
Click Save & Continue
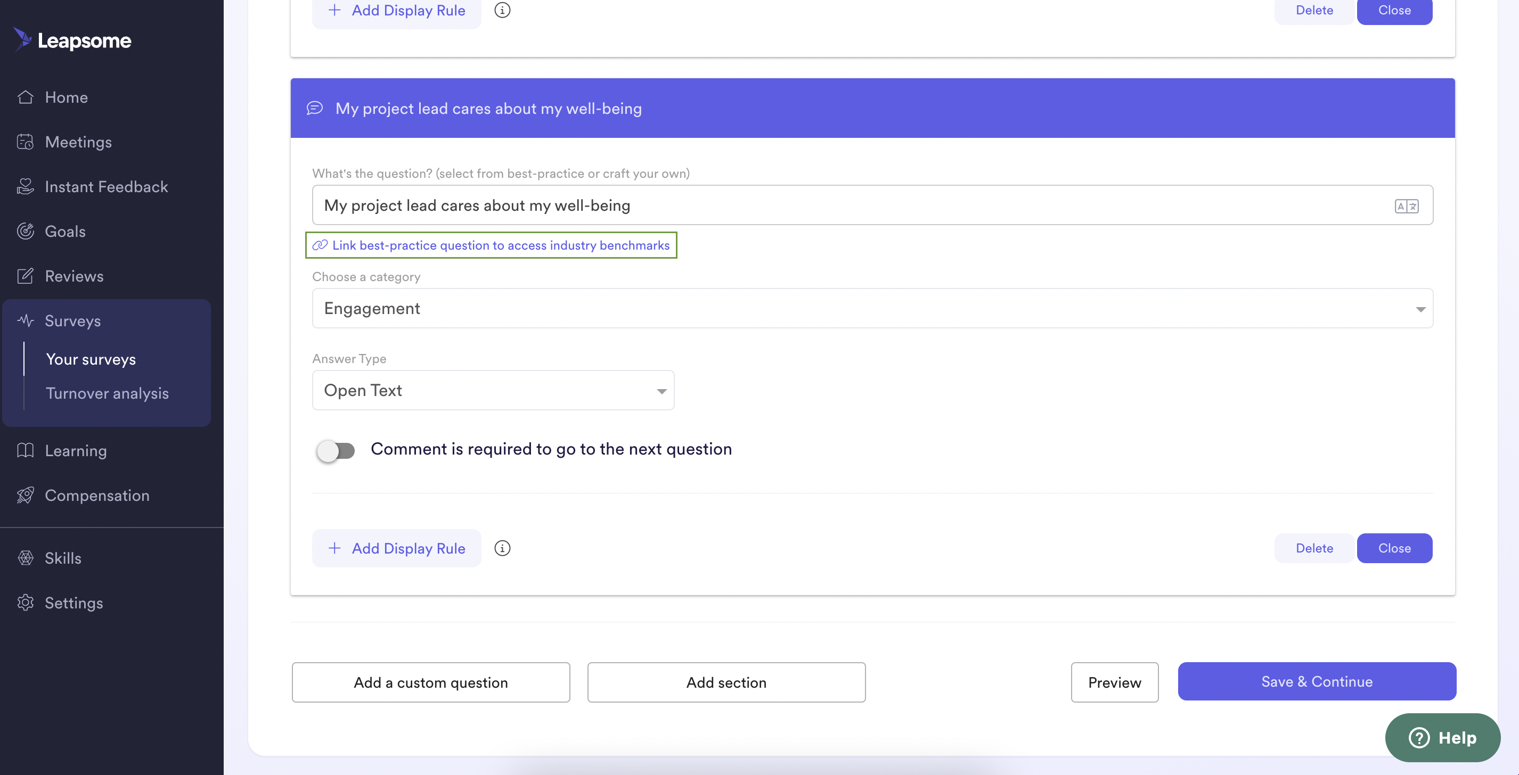pos(1317,682)
